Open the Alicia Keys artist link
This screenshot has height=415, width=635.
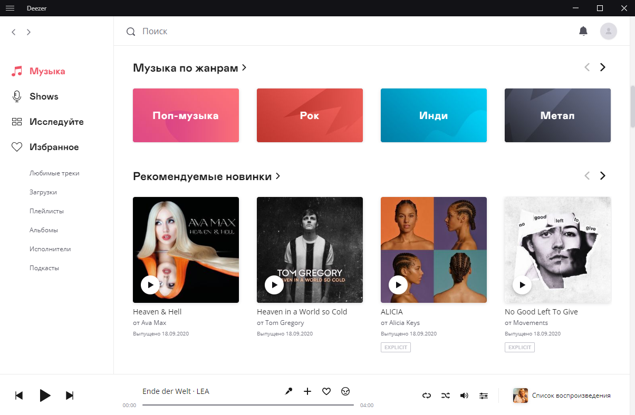point(405,323)
